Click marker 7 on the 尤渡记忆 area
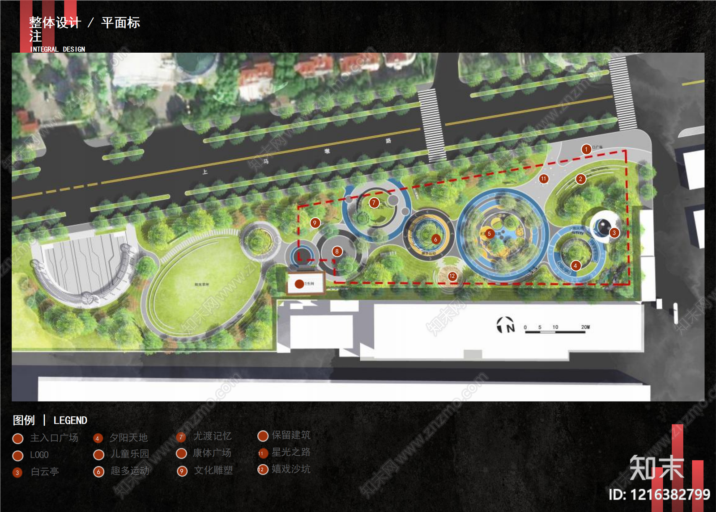Viewport: 716px width, 512px height. [x=373, y=202]
